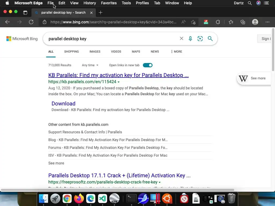The width and height of the screenshot is (275, 206).
Task: Open the 'Any time' date filter dropdown
Action: (90, 65)
